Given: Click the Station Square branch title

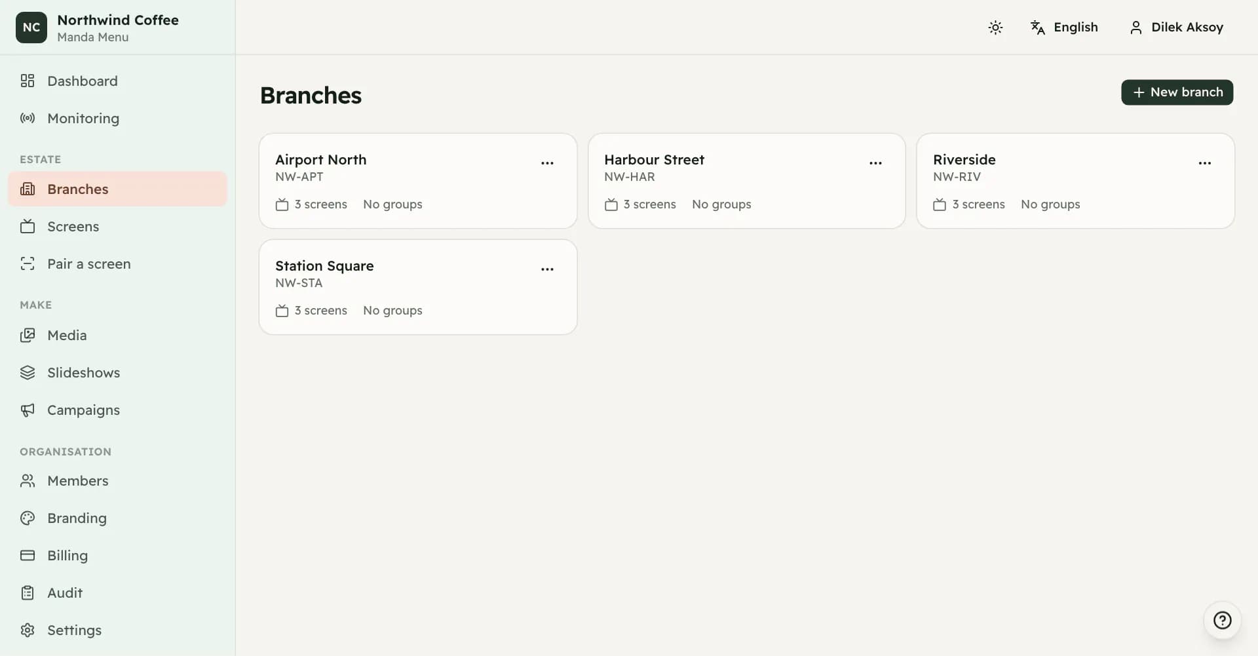Looking at the screenshot, I should click(x=324, y=266).
